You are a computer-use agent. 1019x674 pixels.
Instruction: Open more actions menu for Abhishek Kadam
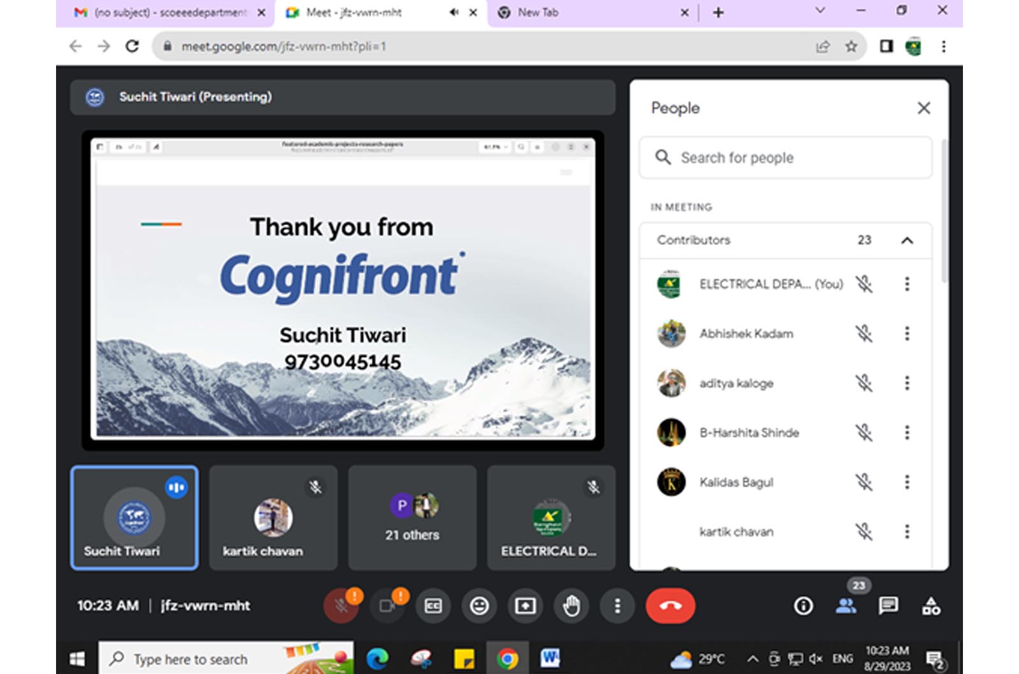click(907, 333)
